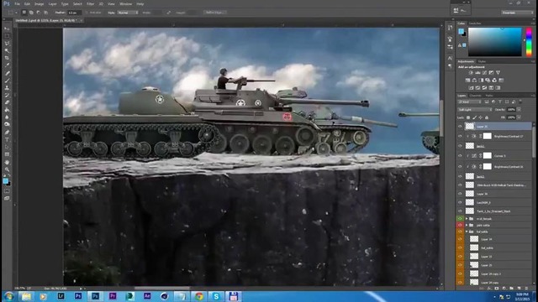Viewport: 538px width, 302px height.
Task: Select the Brush tool
Action: pyautogui.click(x=7, y=81)
